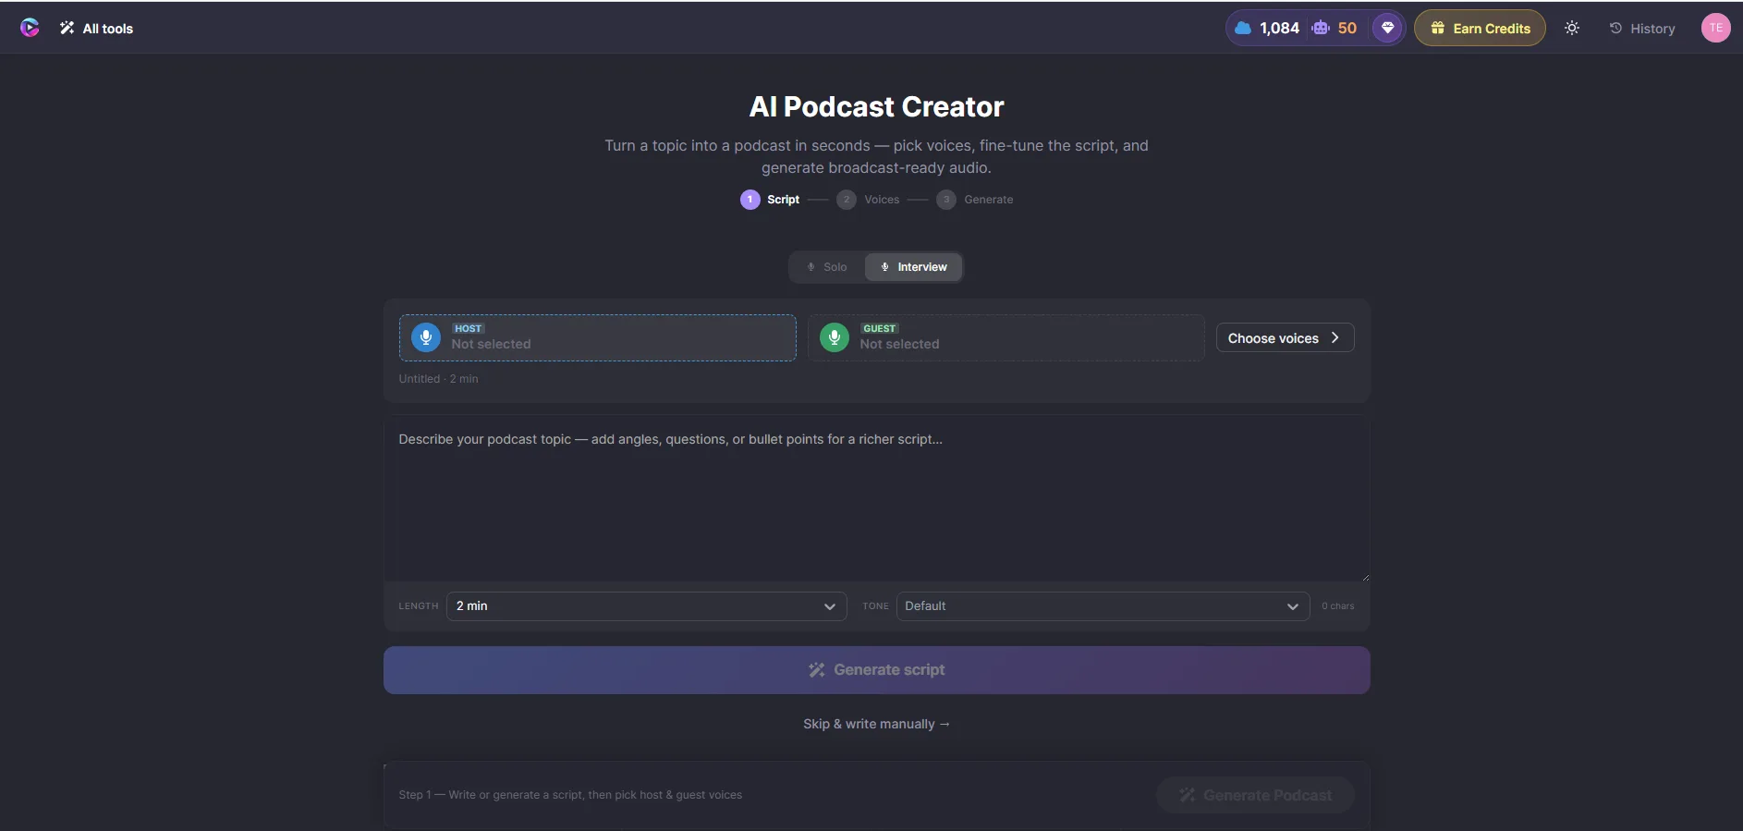1743x831 pixels.
Task: Select the Host voice slot
Action: [597, 337]
